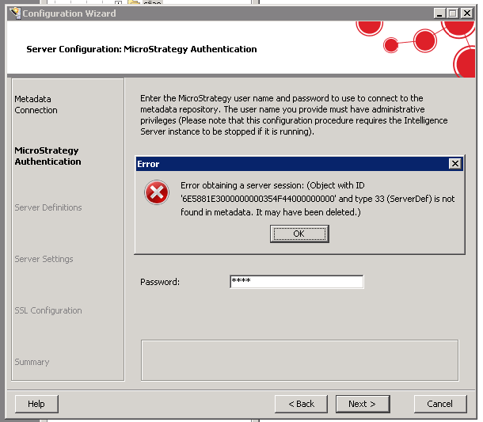Click Server Settings step in sidebar

pyautogui.click(x=44, y=259)
